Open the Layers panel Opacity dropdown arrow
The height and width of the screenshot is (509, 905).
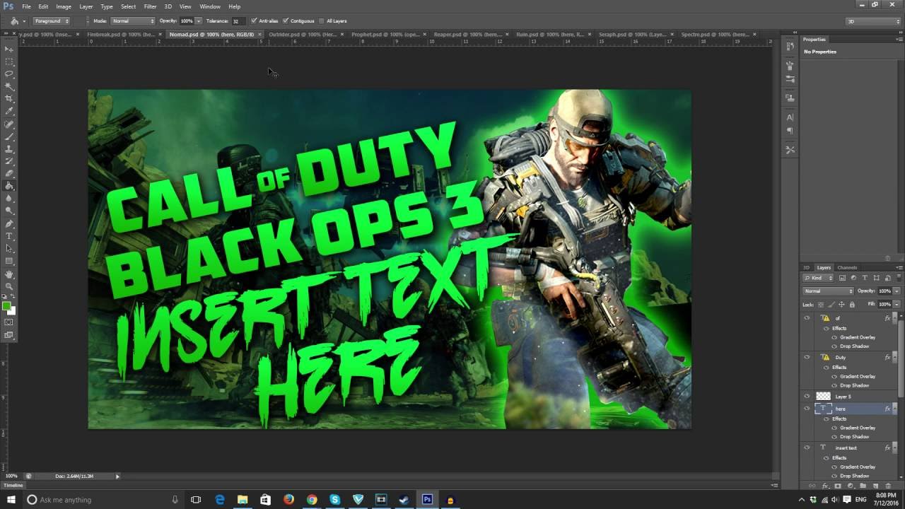[897, 291]
